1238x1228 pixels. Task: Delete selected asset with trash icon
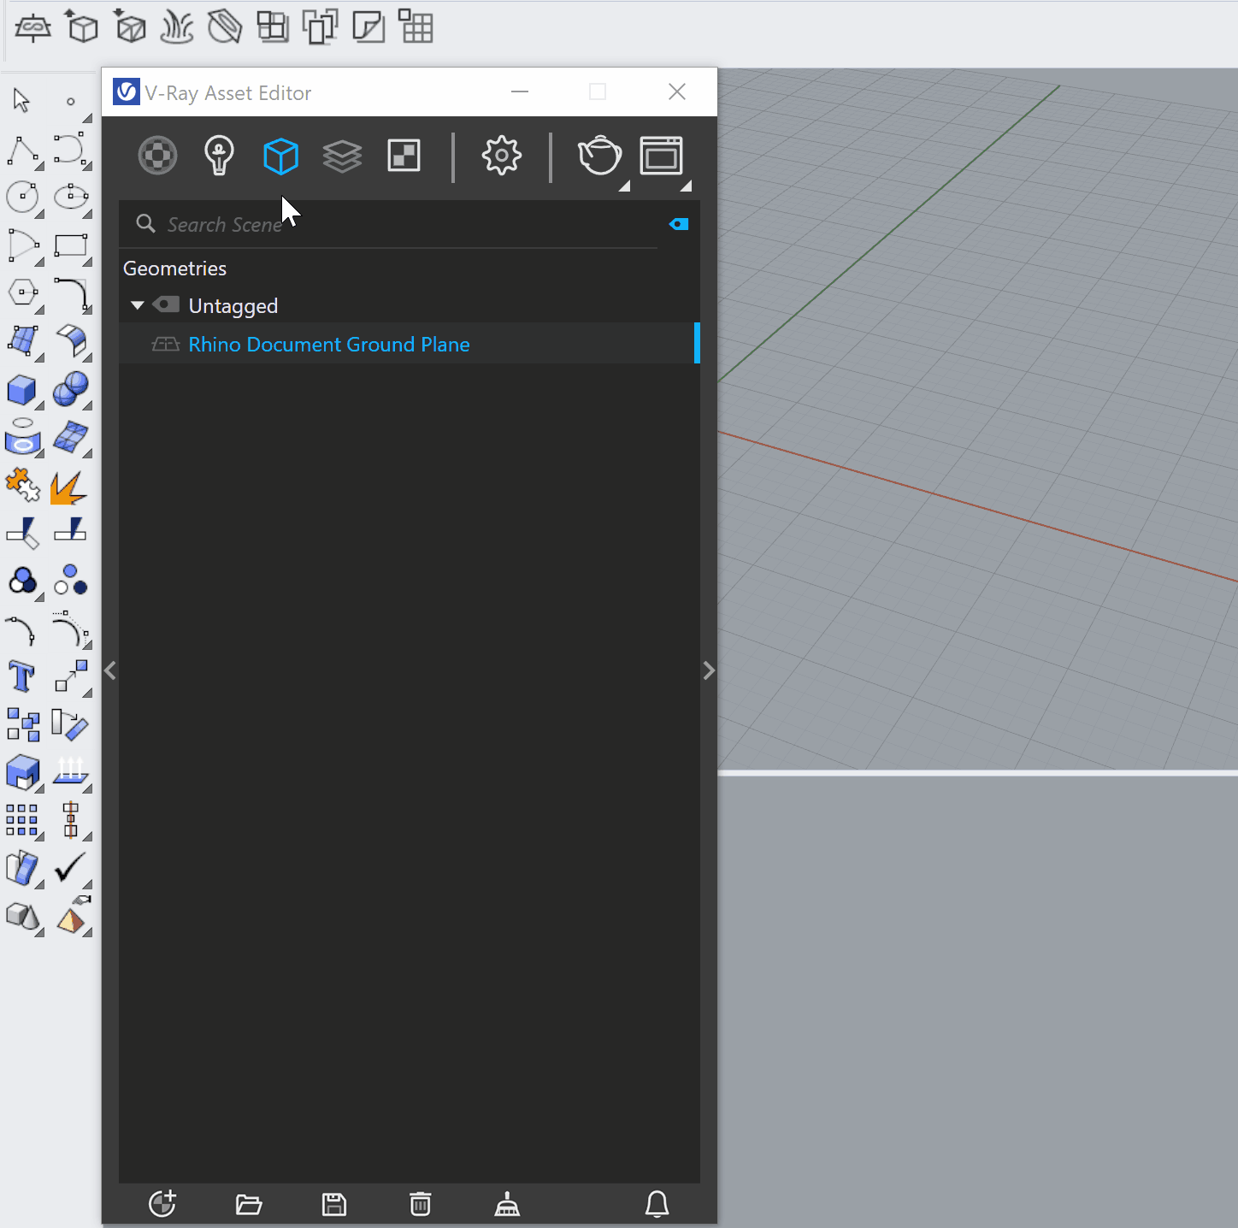pos(421,1204)
